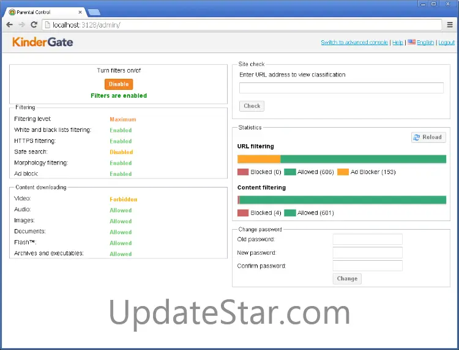Minimize the browser window

[x=423, y=4]
